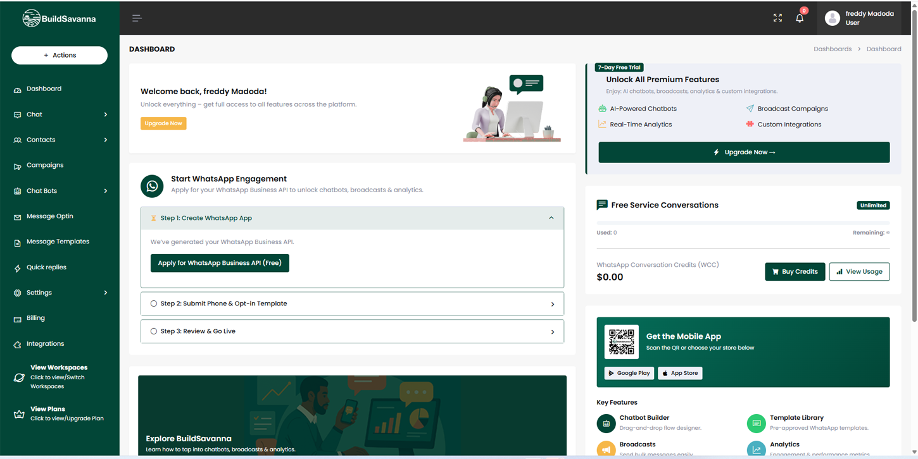Expand the Settings submenu arrow

[x=106, y=293]
